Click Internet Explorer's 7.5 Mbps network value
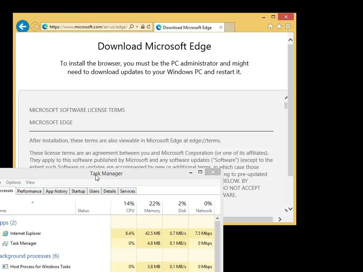Image resolution: width=363 pixels, height=272 pixels. [203, 233]
